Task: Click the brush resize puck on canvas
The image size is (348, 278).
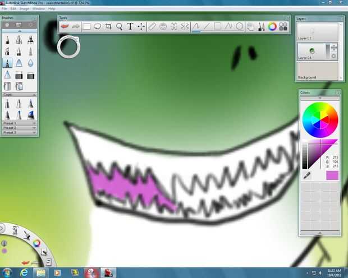Action: [x=68, y=47]
